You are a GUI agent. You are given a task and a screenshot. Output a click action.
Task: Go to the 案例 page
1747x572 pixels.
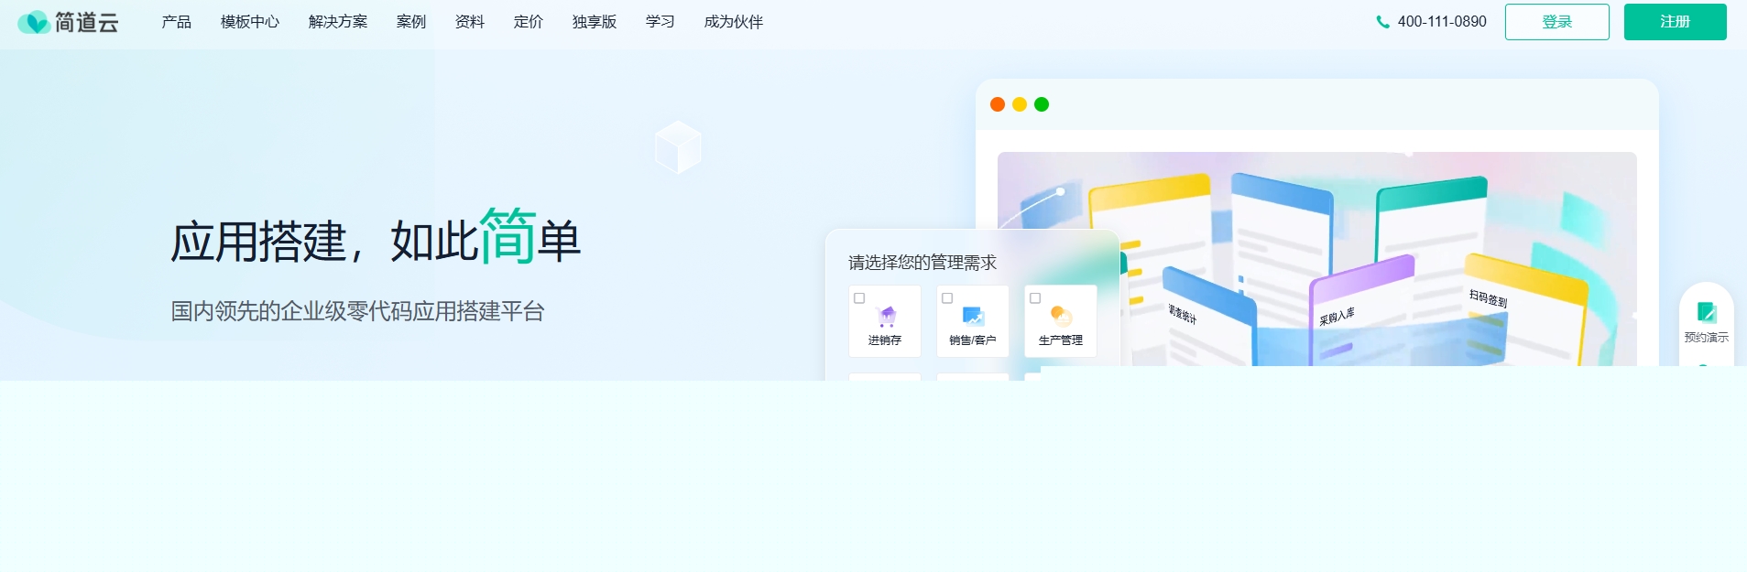(x=411, y=22)
